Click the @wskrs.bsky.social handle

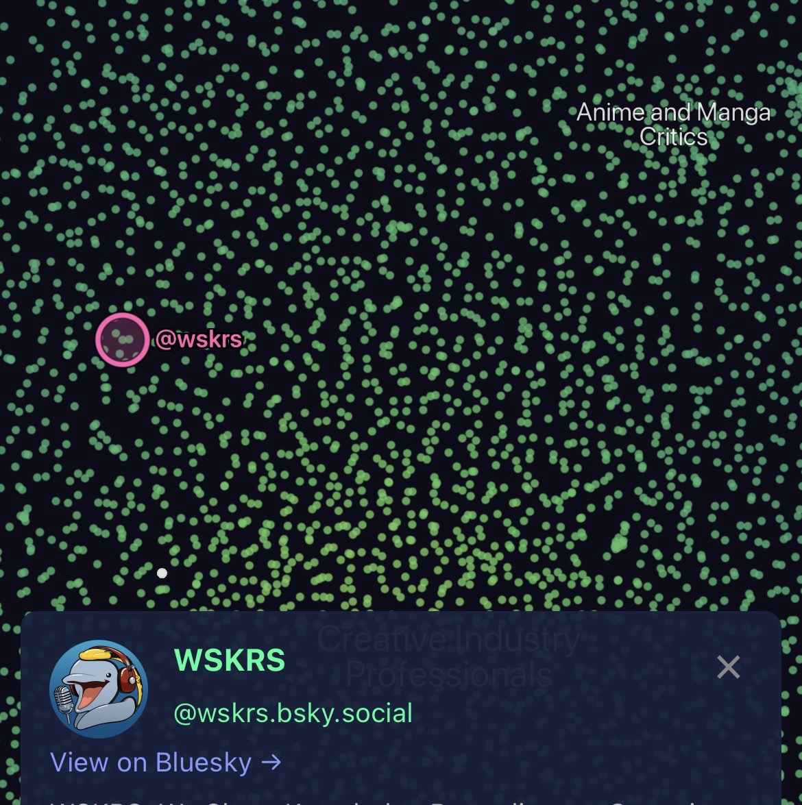click(293, 713)
